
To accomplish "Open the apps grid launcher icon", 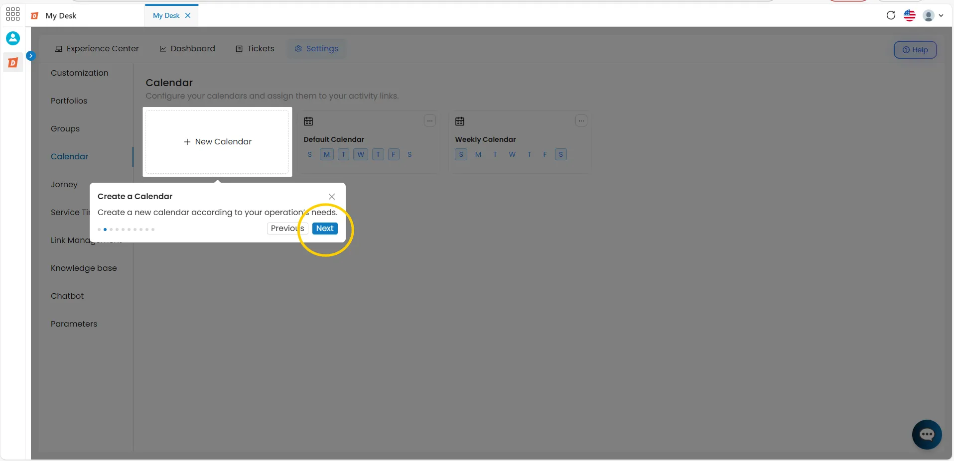I will pyautogui.click(x=13, y=14).
